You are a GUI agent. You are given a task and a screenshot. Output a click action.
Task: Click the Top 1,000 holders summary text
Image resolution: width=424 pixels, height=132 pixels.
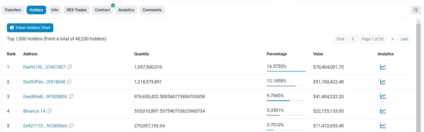point(57,39)
